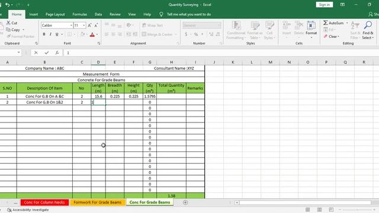Open Sort & Filter menu
379x213 pixels.
(355, 30)
